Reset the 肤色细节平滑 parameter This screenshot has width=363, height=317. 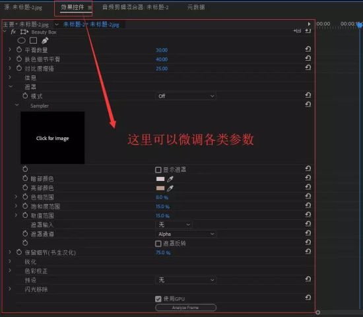pyautogui.click(x=308, y=58)
